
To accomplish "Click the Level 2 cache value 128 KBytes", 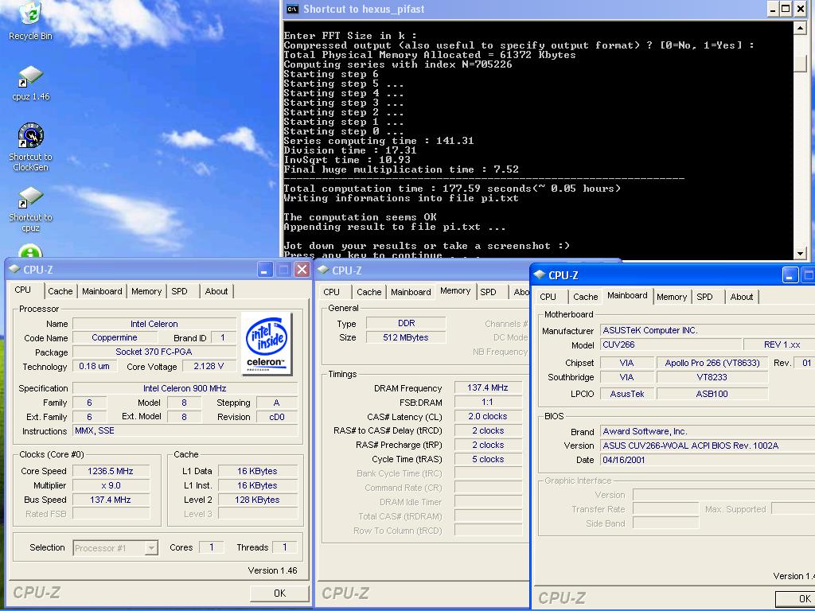I will click(258, 500).
